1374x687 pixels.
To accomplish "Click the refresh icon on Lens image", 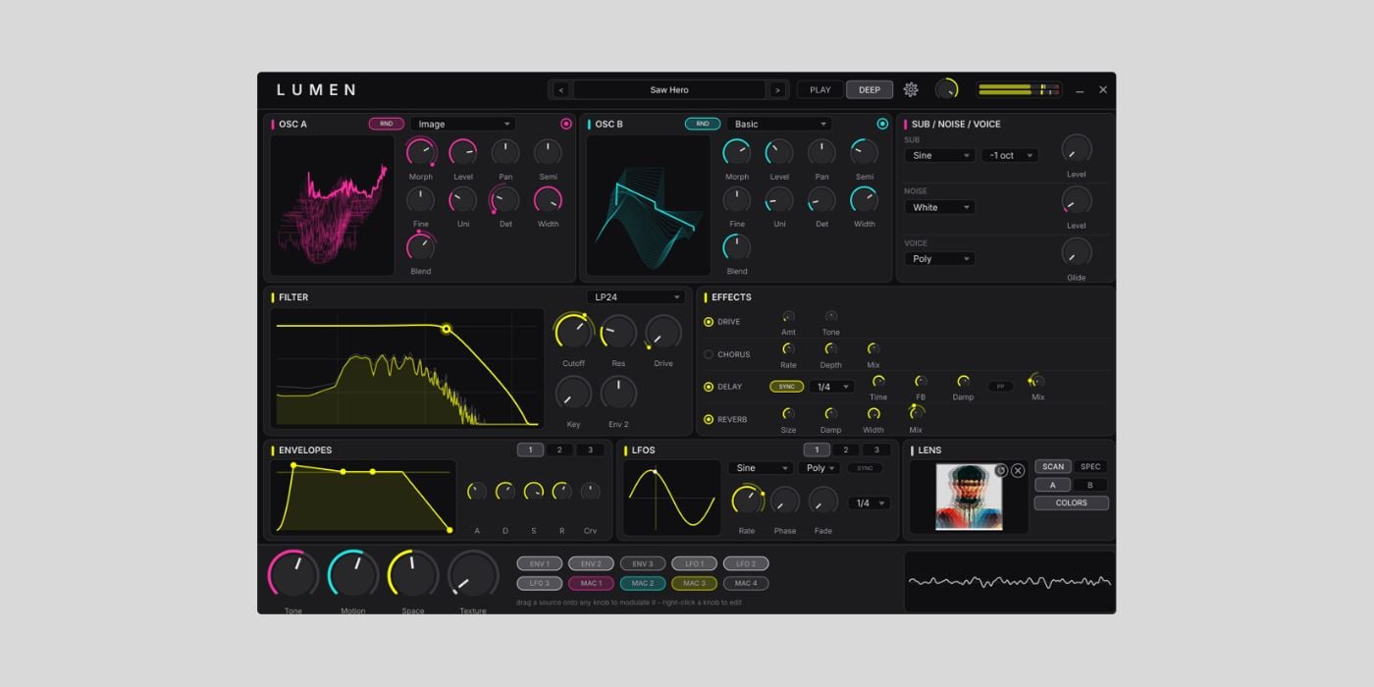I will click(1001, 470).
